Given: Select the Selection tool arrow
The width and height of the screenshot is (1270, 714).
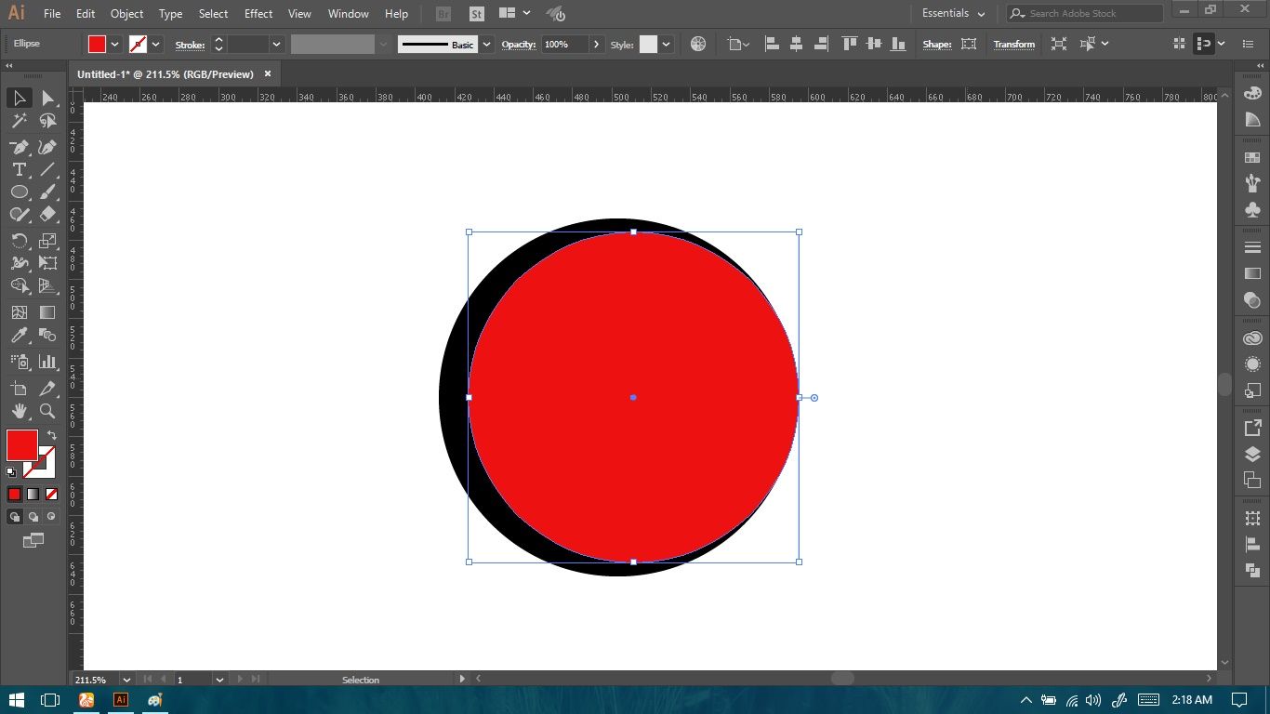Looking at the screenshot, I should pyautogui.click(x=19, y=98).
